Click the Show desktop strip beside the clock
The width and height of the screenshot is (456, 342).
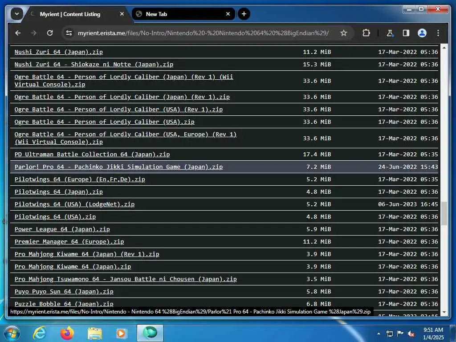(453, 333)
